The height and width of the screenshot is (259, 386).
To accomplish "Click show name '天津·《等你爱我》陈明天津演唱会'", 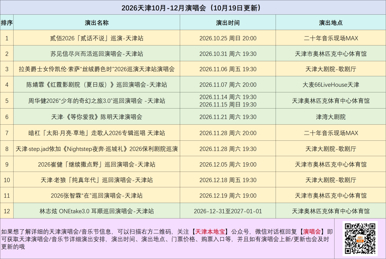I will coord(96,117).
